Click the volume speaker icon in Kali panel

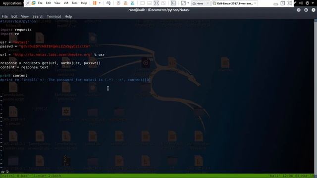301,3
